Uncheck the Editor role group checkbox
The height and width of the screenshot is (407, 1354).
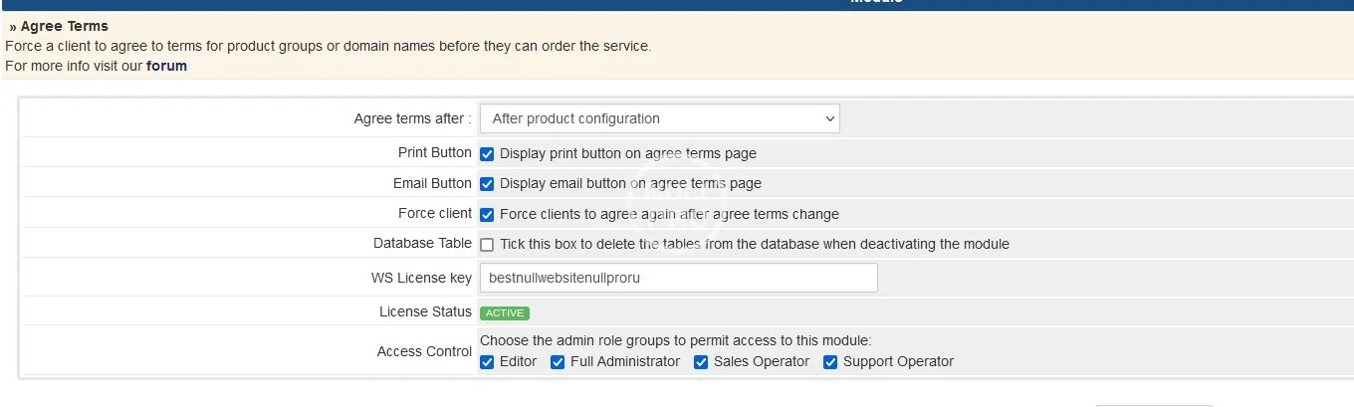click(487, 362)
